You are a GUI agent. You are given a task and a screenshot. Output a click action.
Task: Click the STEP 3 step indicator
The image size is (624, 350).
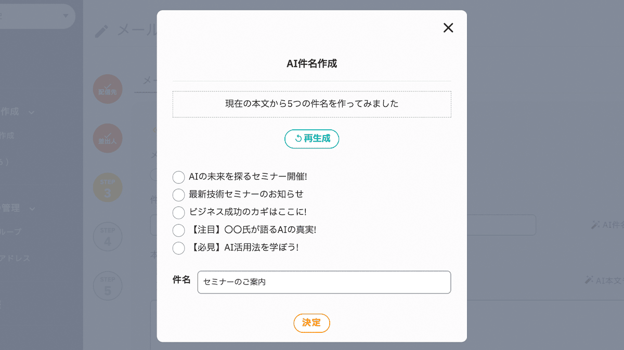point(108,187)
